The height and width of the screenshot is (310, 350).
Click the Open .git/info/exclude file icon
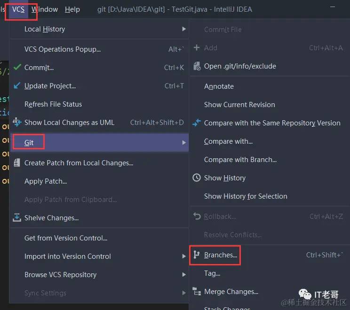click(x=197, y=66)
